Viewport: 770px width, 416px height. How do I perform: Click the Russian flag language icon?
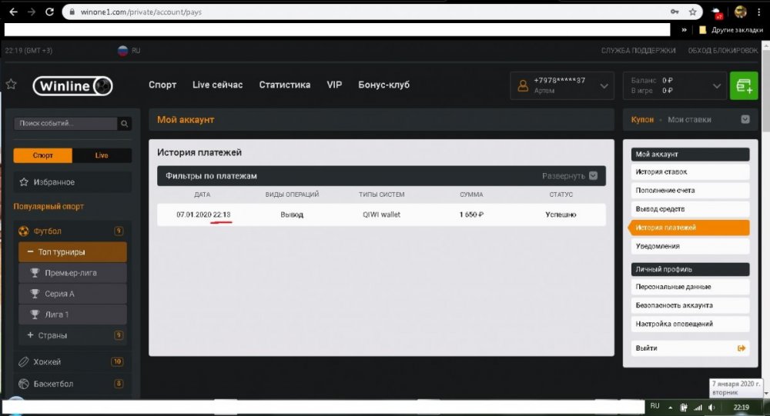click(122, 50)
